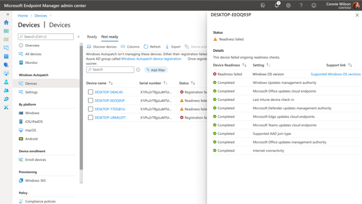Image resolution: width=362 pixels, height=204 pixels.
Task: Open Monitor menu item
Action: tap(31, 62)
